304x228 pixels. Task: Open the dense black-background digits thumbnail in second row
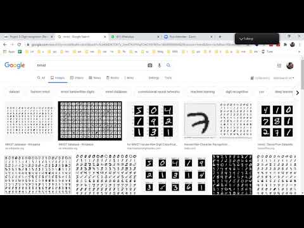coord(232,174)
